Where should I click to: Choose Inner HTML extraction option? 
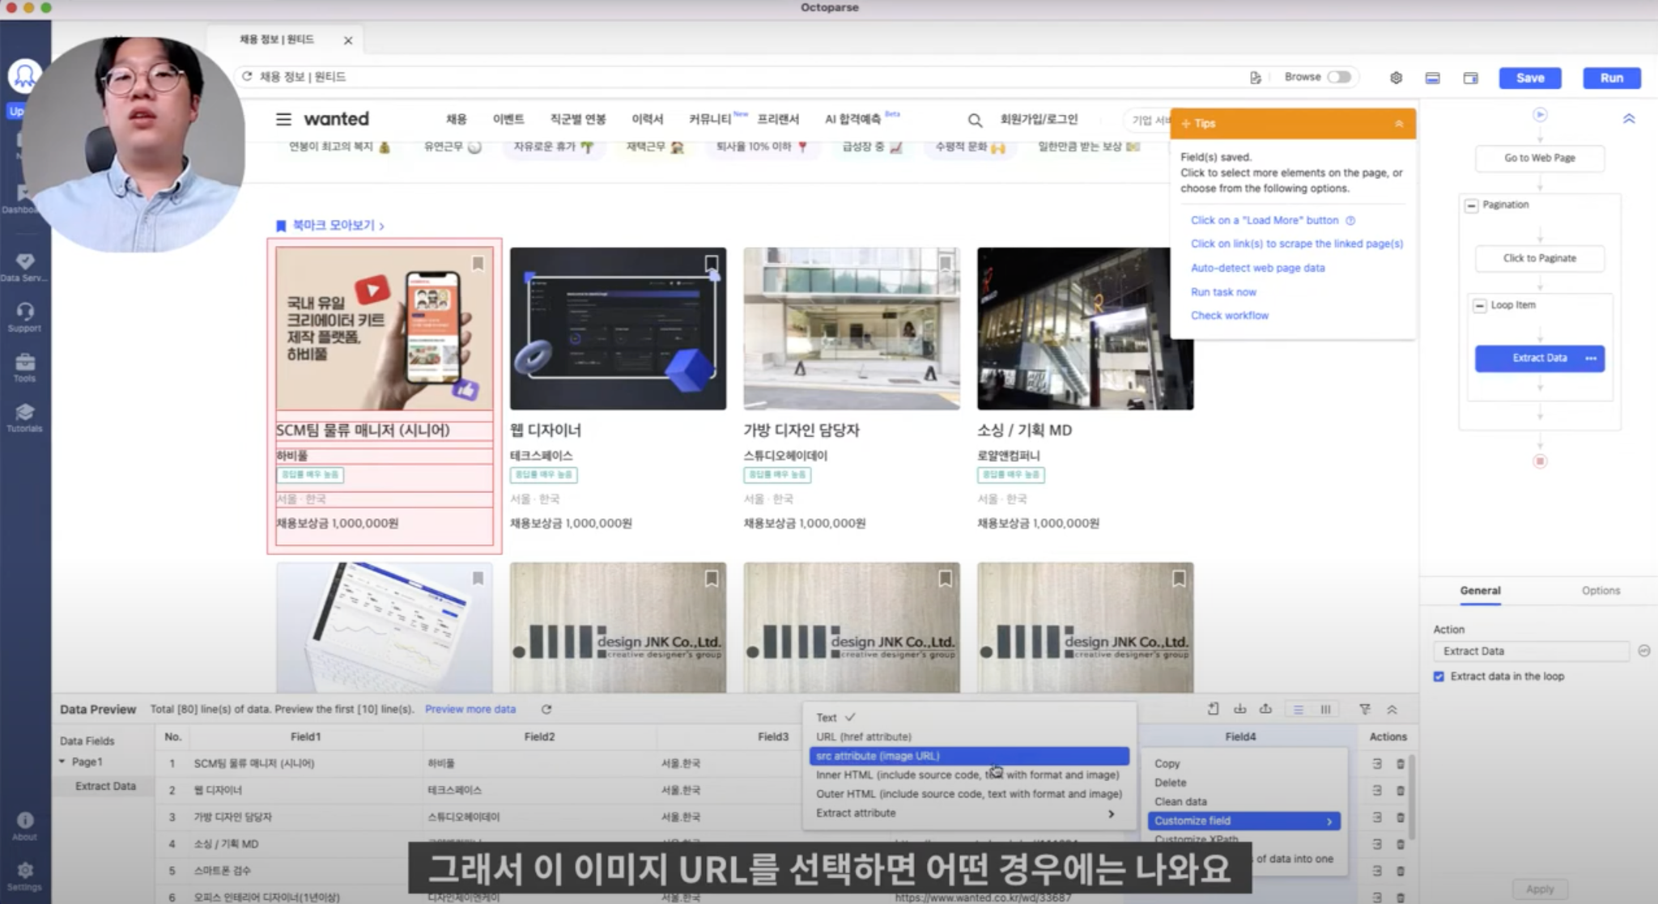[967, 775]
